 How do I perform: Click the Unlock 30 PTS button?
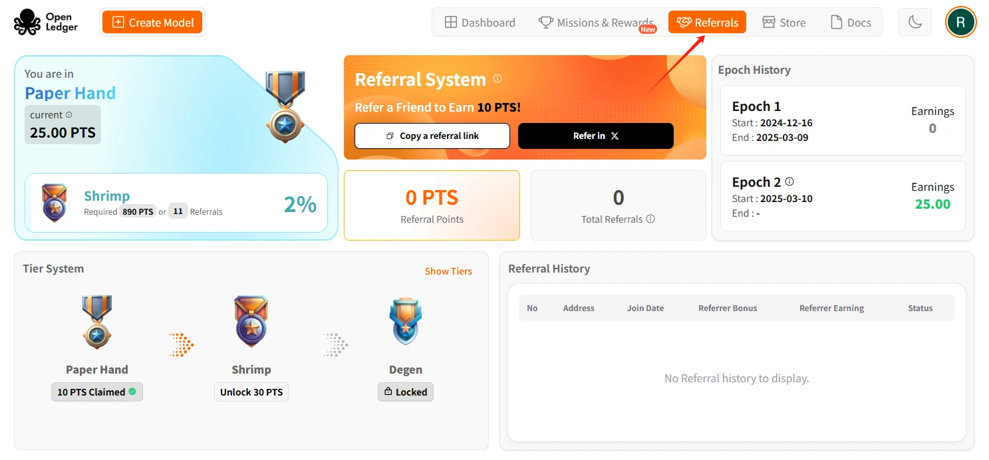coord(251,392)
